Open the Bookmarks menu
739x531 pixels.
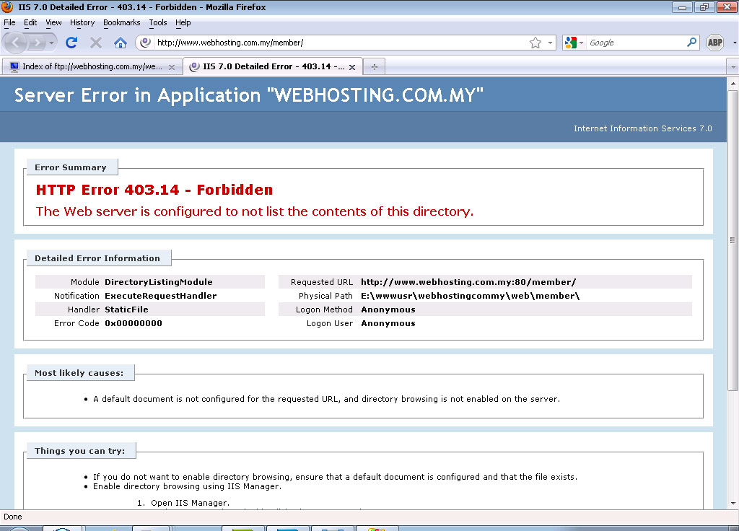[x=121, y=22]
